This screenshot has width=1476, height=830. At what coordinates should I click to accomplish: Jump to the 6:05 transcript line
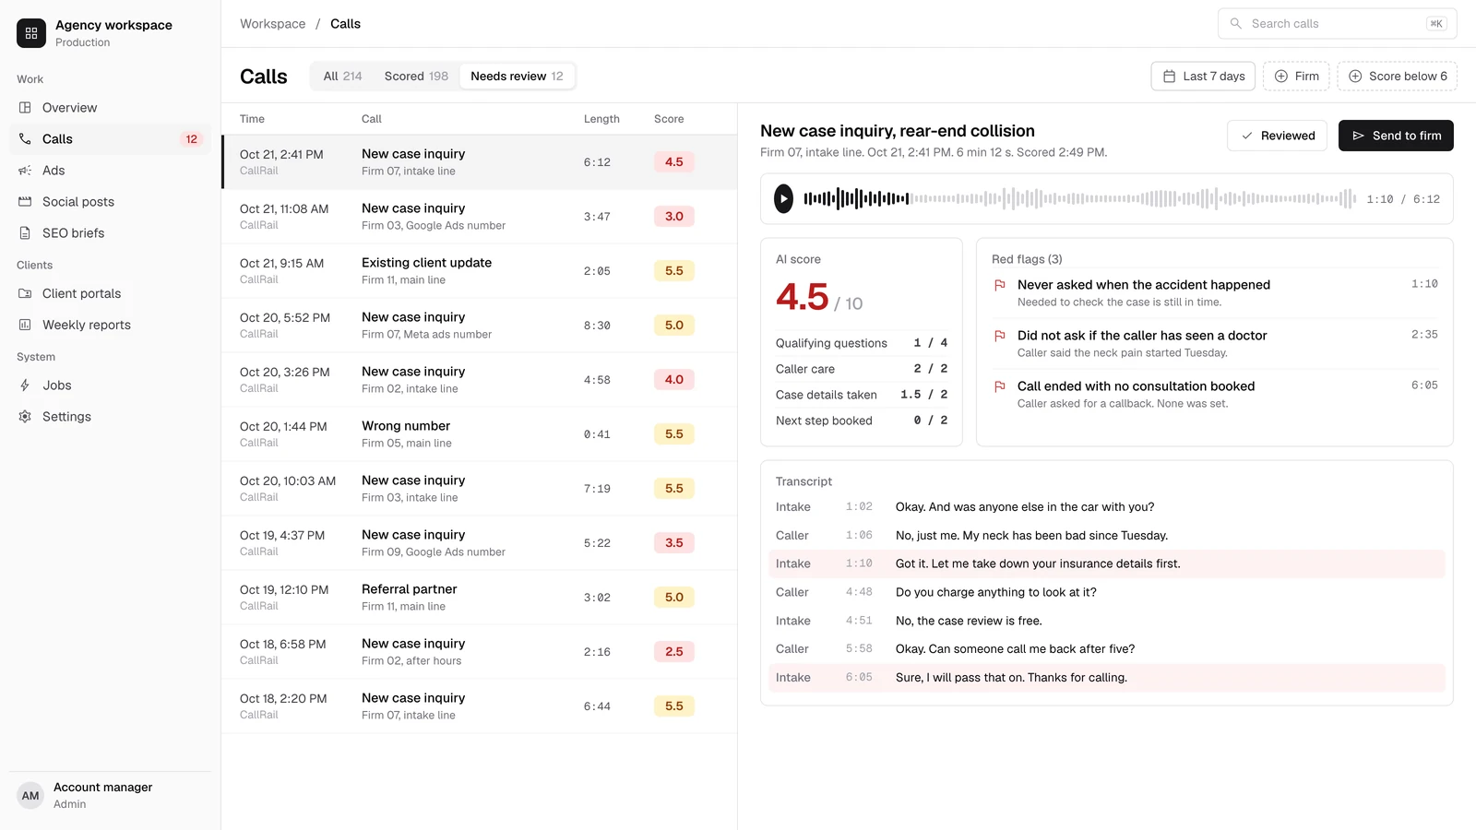[x=1107, y=678]
